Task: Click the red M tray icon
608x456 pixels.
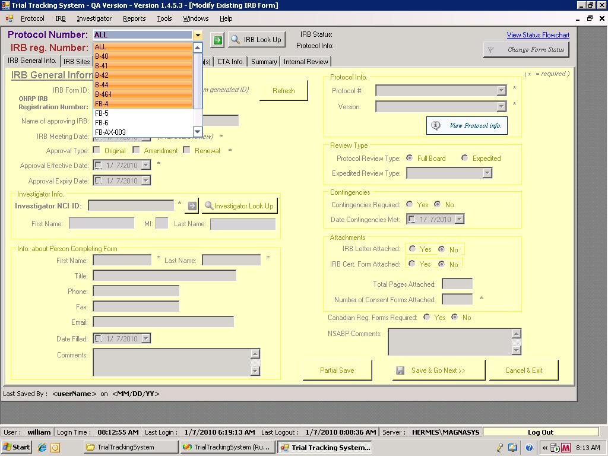Action: click(566, 448)
